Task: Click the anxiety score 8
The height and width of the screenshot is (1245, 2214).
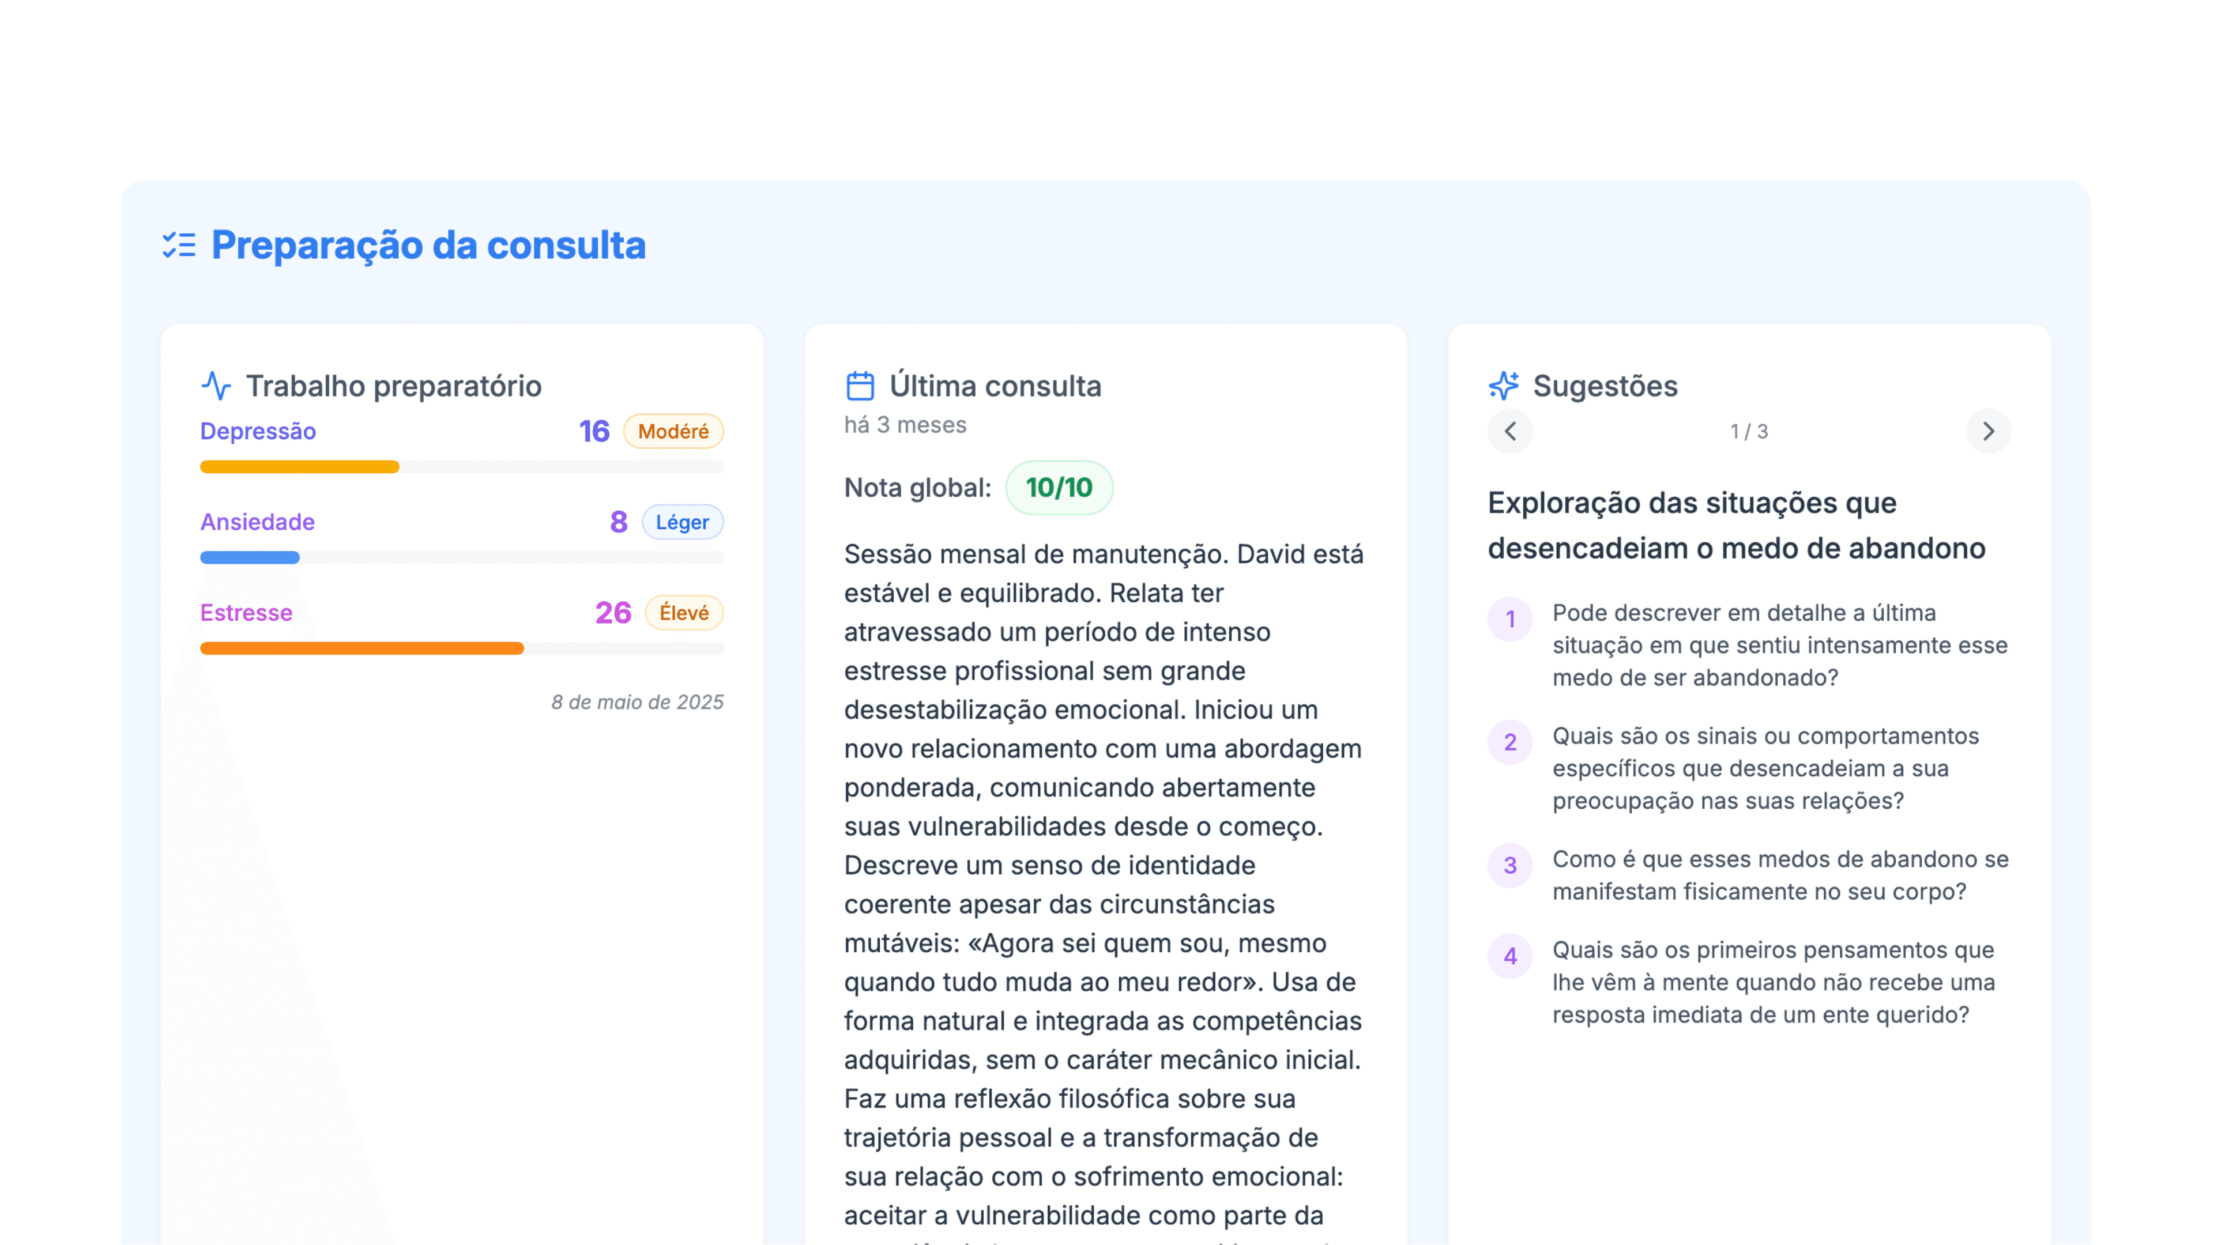Action: (x=619, y=522)
